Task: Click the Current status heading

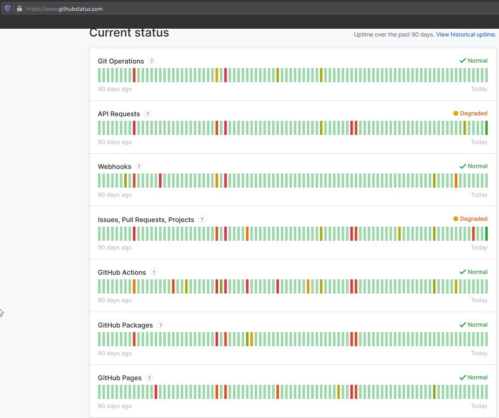Action: pyautogui.click(x=129, y=33)
